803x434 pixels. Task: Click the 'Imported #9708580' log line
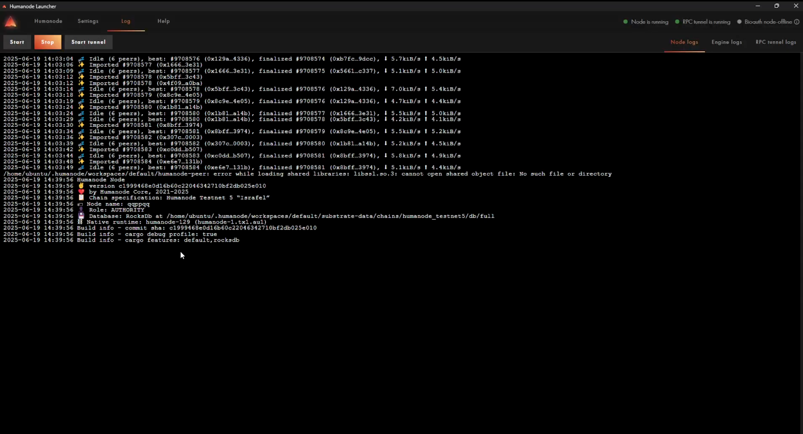tap(103, 107)
